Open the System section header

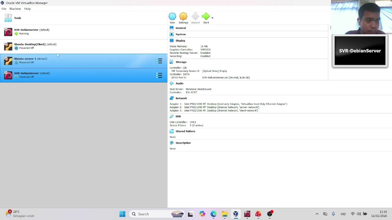(x=180, y=34)
